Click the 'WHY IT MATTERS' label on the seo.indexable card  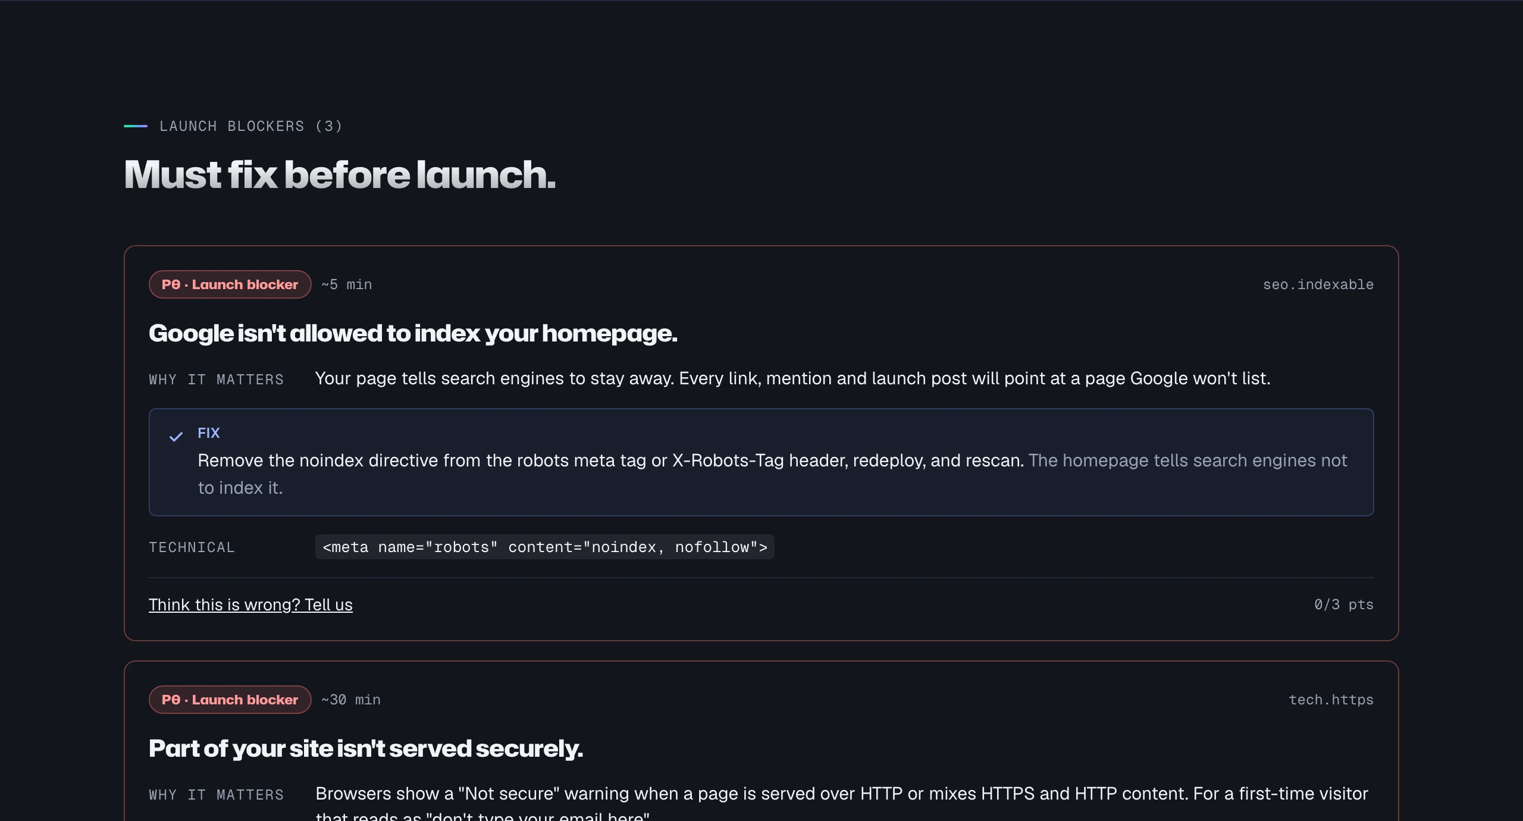(x=216, y=380)
